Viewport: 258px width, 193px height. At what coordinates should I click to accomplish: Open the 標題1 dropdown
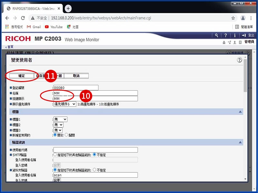[60, 119]
